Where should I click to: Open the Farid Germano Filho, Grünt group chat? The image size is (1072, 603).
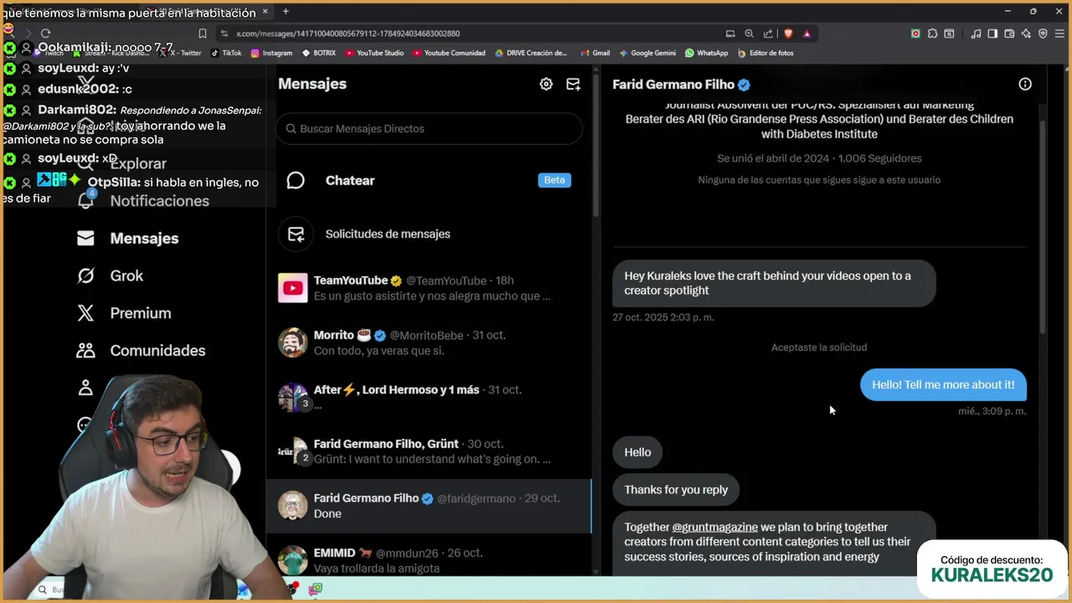(429, 451)
